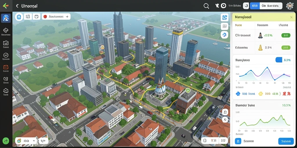Click the magnifier zoom button on the map edge
The height and width of the screenshot is (148, 297).
225,119
